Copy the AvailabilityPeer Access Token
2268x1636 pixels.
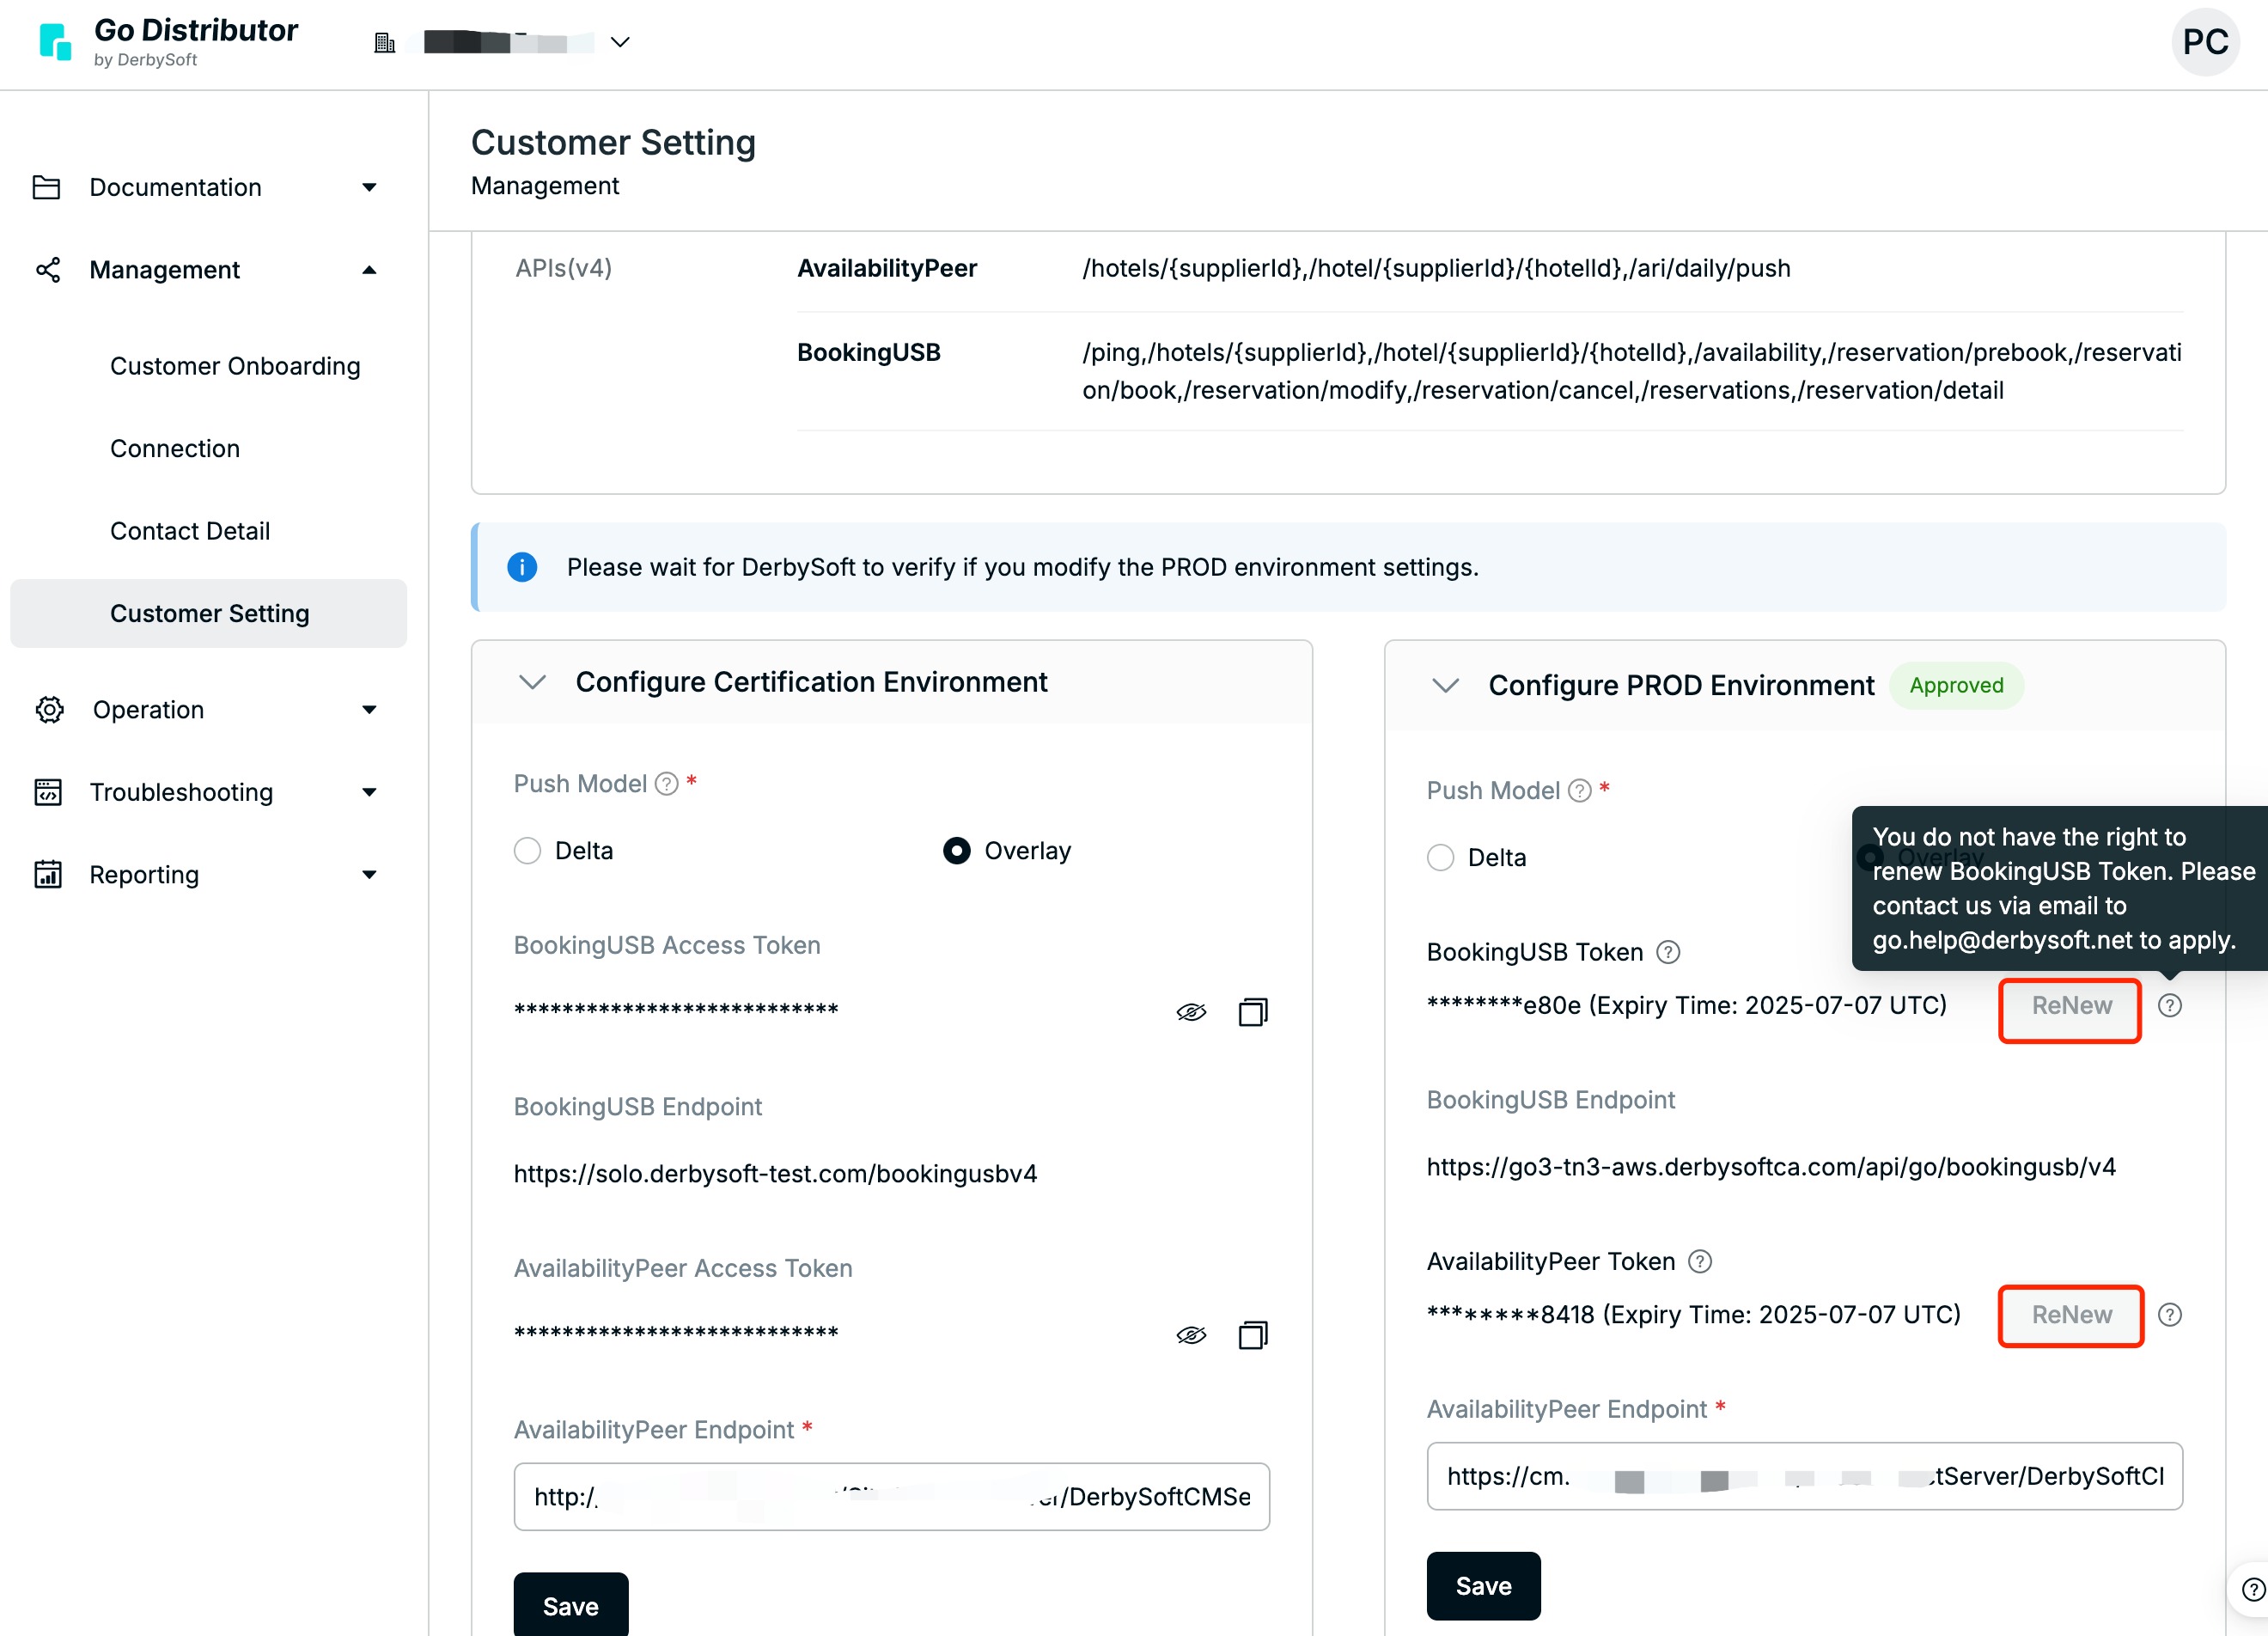pyautogui.click(x=1253, y=1335)
